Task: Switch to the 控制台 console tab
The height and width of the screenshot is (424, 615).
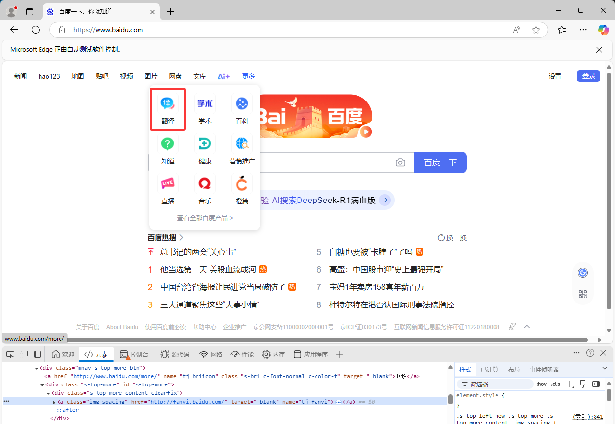Action: (x=134, y=354)
